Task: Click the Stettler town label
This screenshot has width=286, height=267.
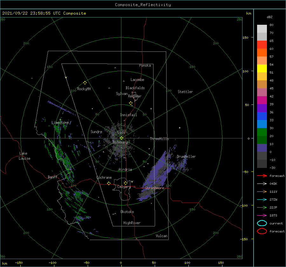Action: [x=185, y=92]
